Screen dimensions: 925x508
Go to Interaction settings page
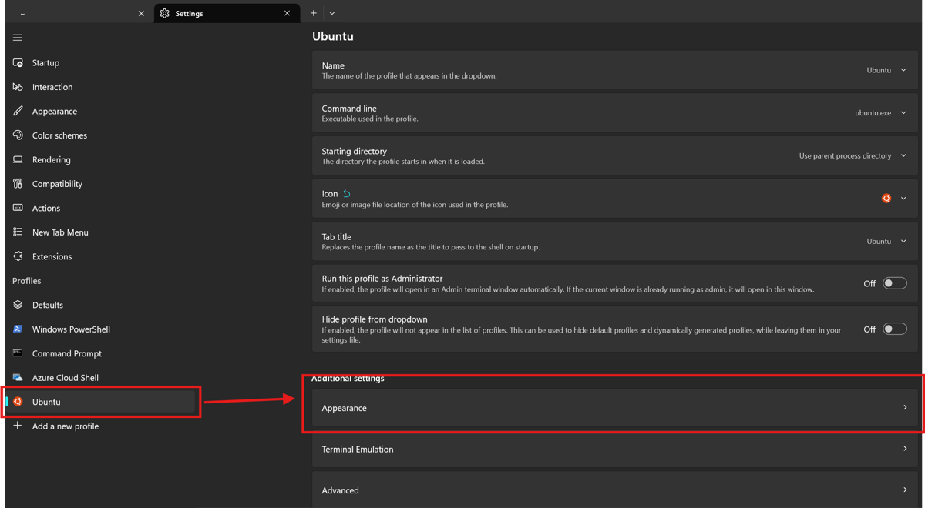[101, 87]
